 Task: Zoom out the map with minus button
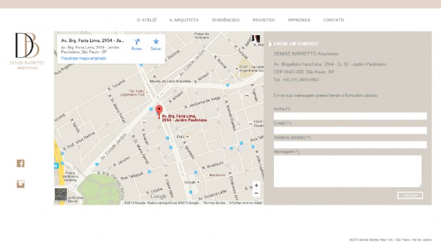[256, 193]
